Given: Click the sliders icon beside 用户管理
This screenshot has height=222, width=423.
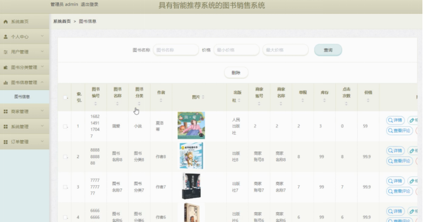Looking at the screenshot, I should click(5, 52).
